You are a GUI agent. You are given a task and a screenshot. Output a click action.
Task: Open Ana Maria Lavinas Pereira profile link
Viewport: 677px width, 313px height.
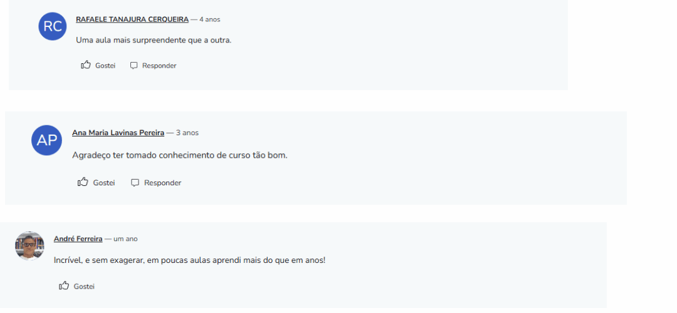[118, 133]
